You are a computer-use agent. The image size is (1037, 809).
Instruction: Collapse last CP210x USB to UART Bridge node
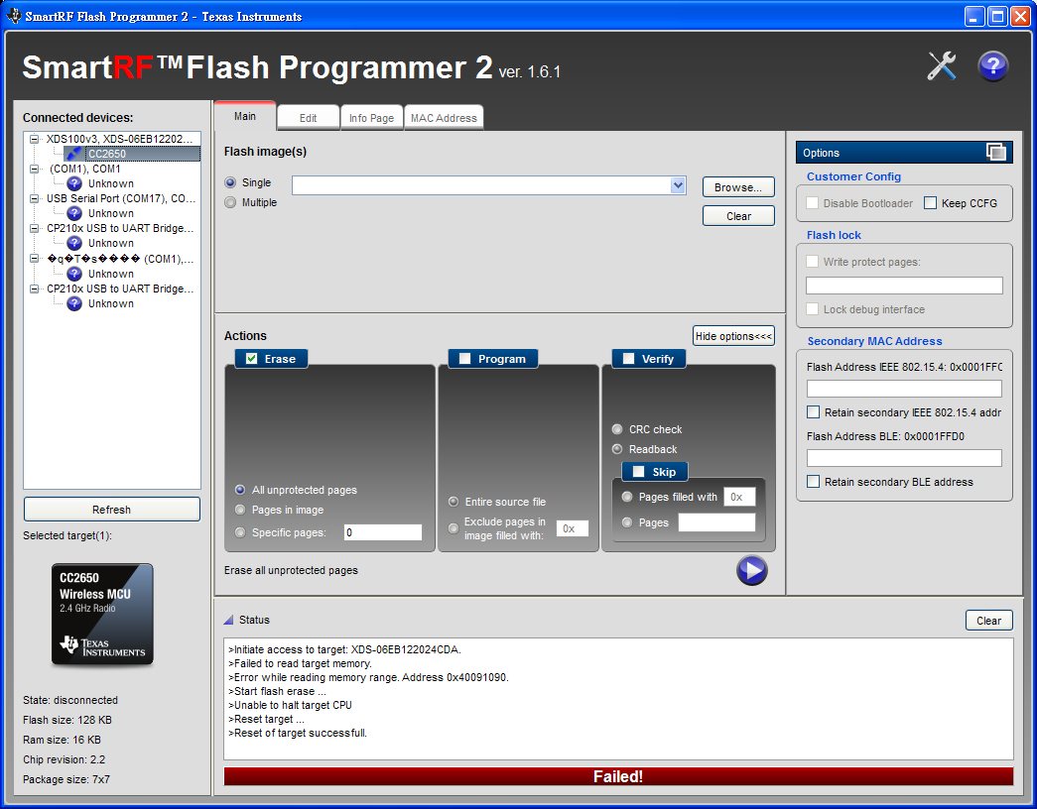pos(34,289)
